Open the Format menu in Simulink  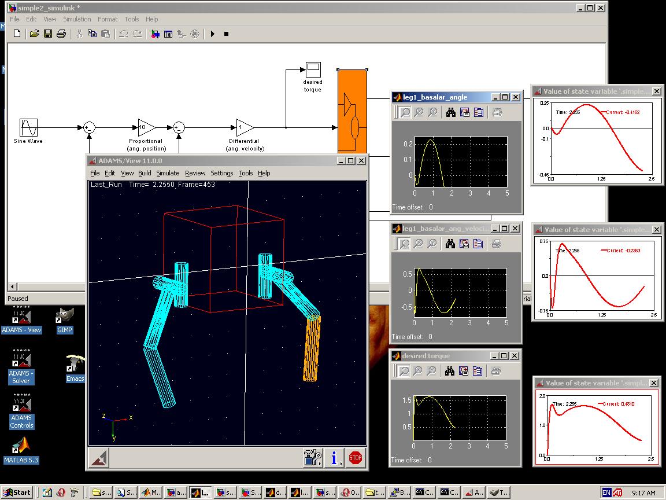coord(108,19)
